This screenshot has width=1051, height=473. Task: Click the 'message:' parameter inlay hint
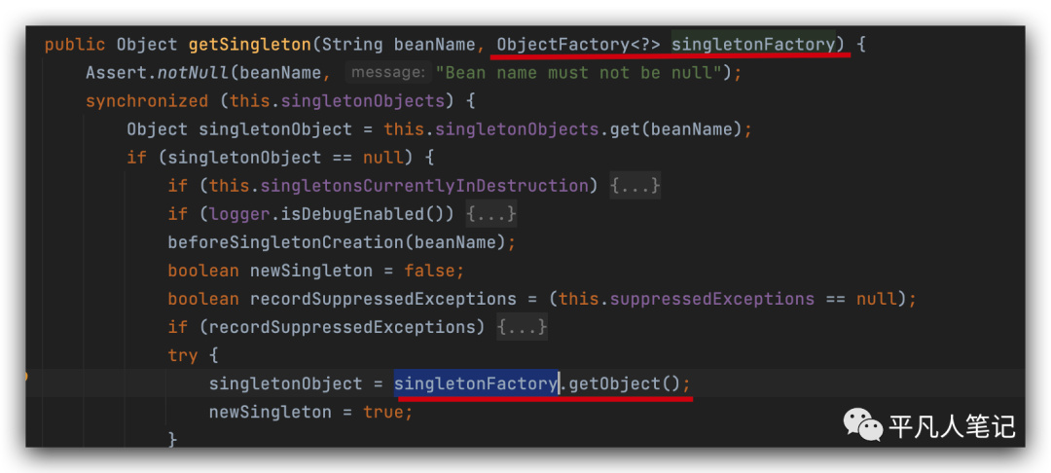[386, 72]
